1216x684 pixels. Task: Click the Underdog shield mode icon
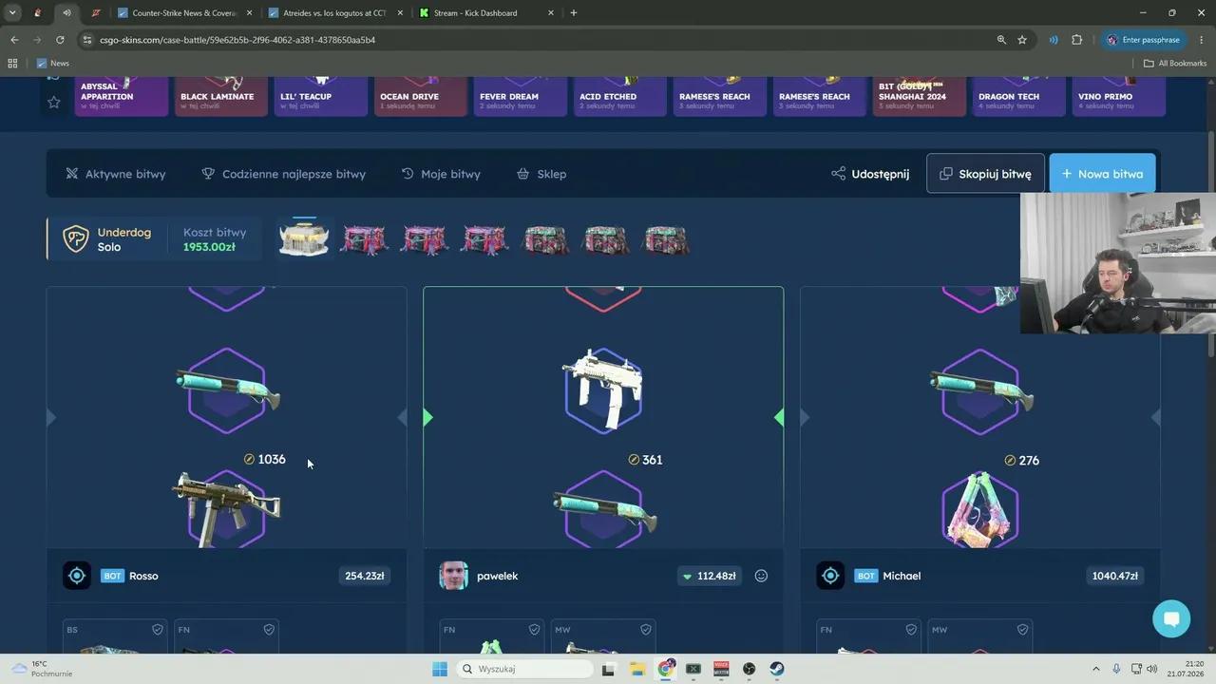(76, 238)
